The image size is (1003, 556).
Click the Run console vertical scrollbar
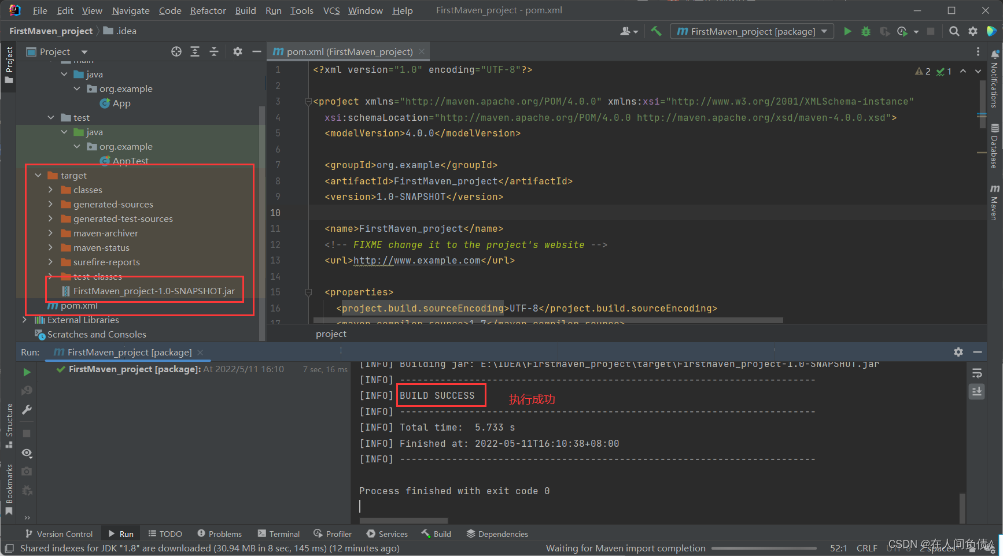click(962, 507)
